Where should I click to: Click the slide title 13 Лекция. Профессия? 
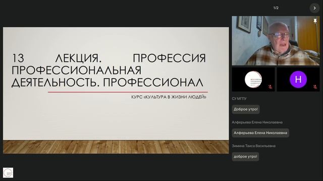(x=109, y=70)
